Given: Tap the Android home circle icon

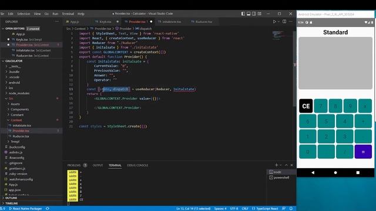Looking at the screenshot, I should point(335,172).
